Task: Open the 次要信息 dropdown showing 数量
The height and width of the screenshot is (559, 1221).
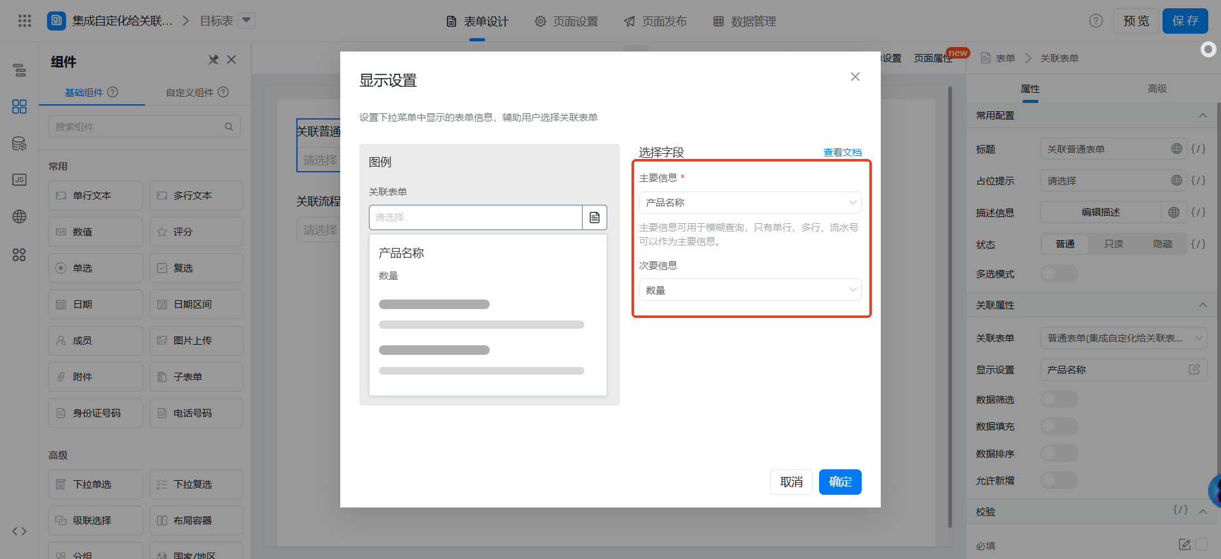Action: click(750, 290)
